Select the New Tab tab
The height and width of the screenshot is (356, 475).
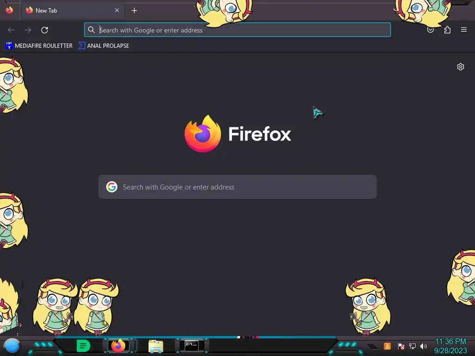point(72,11)
